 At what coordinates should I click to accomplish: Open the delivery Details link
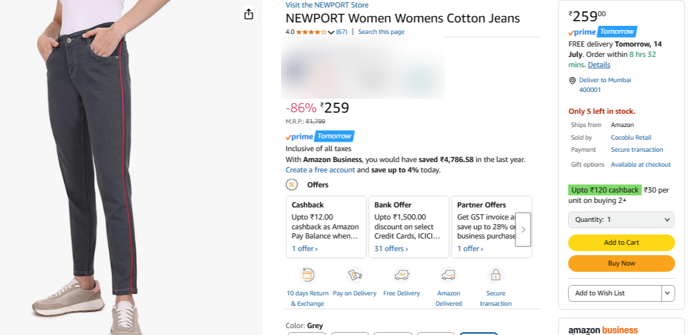pyautogui.click(x=599, y=65)
